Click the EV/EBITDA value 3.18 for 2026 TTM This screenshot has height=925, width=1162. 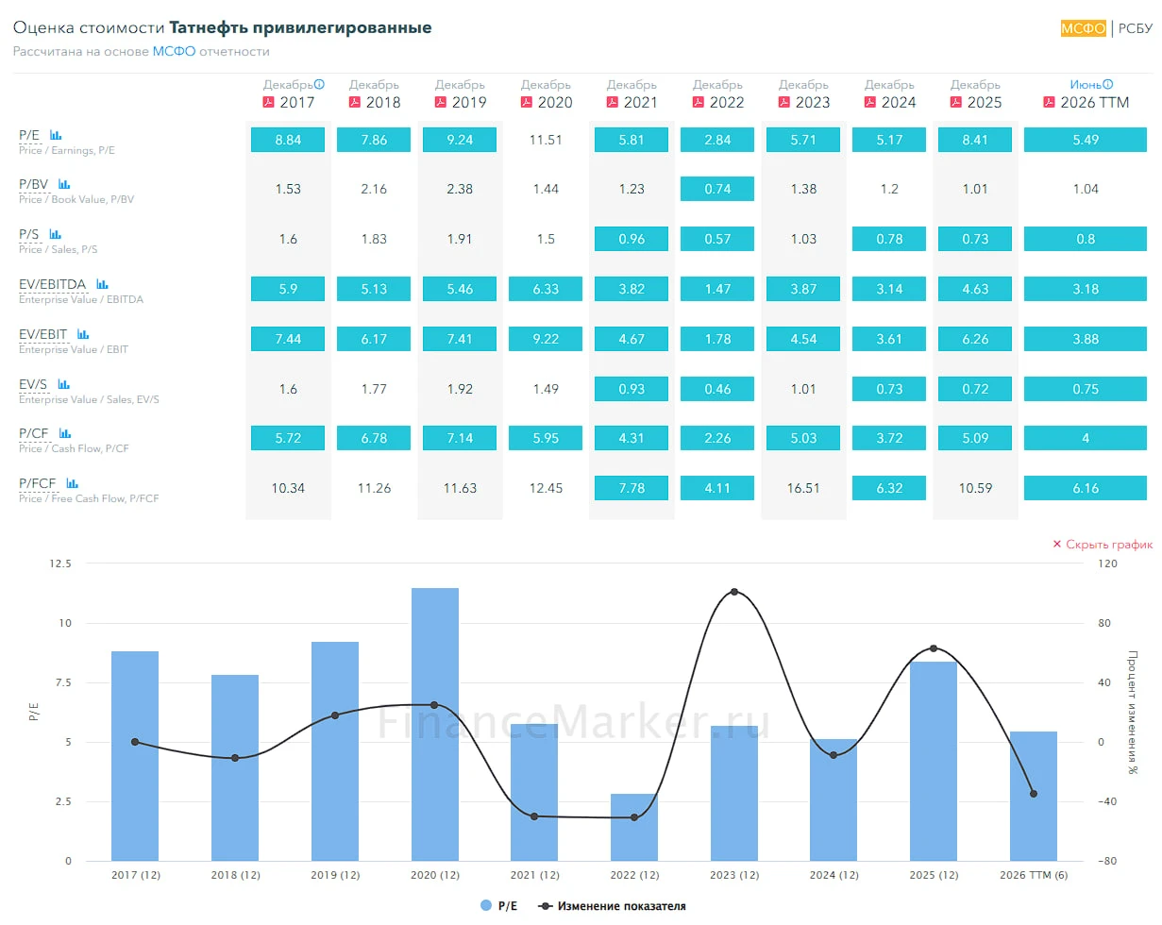click(x=1086, y=289)
